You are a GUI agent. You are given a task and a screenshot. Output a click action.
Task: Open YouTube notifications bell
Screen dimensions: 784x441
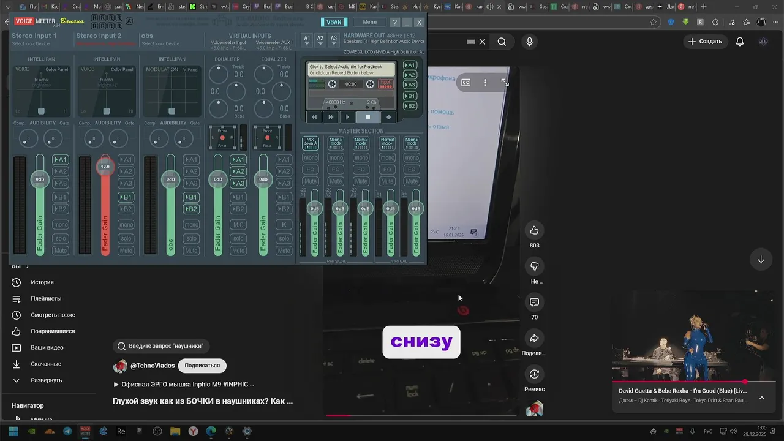coord(740,42)
